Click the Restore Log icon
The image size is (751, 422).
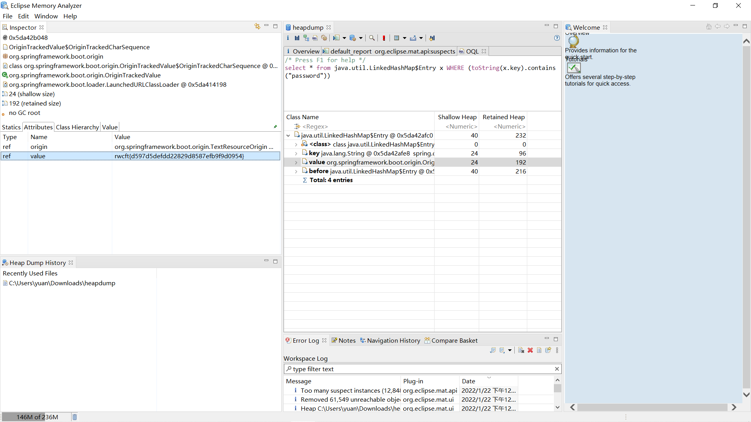click(x=548, y=350)
